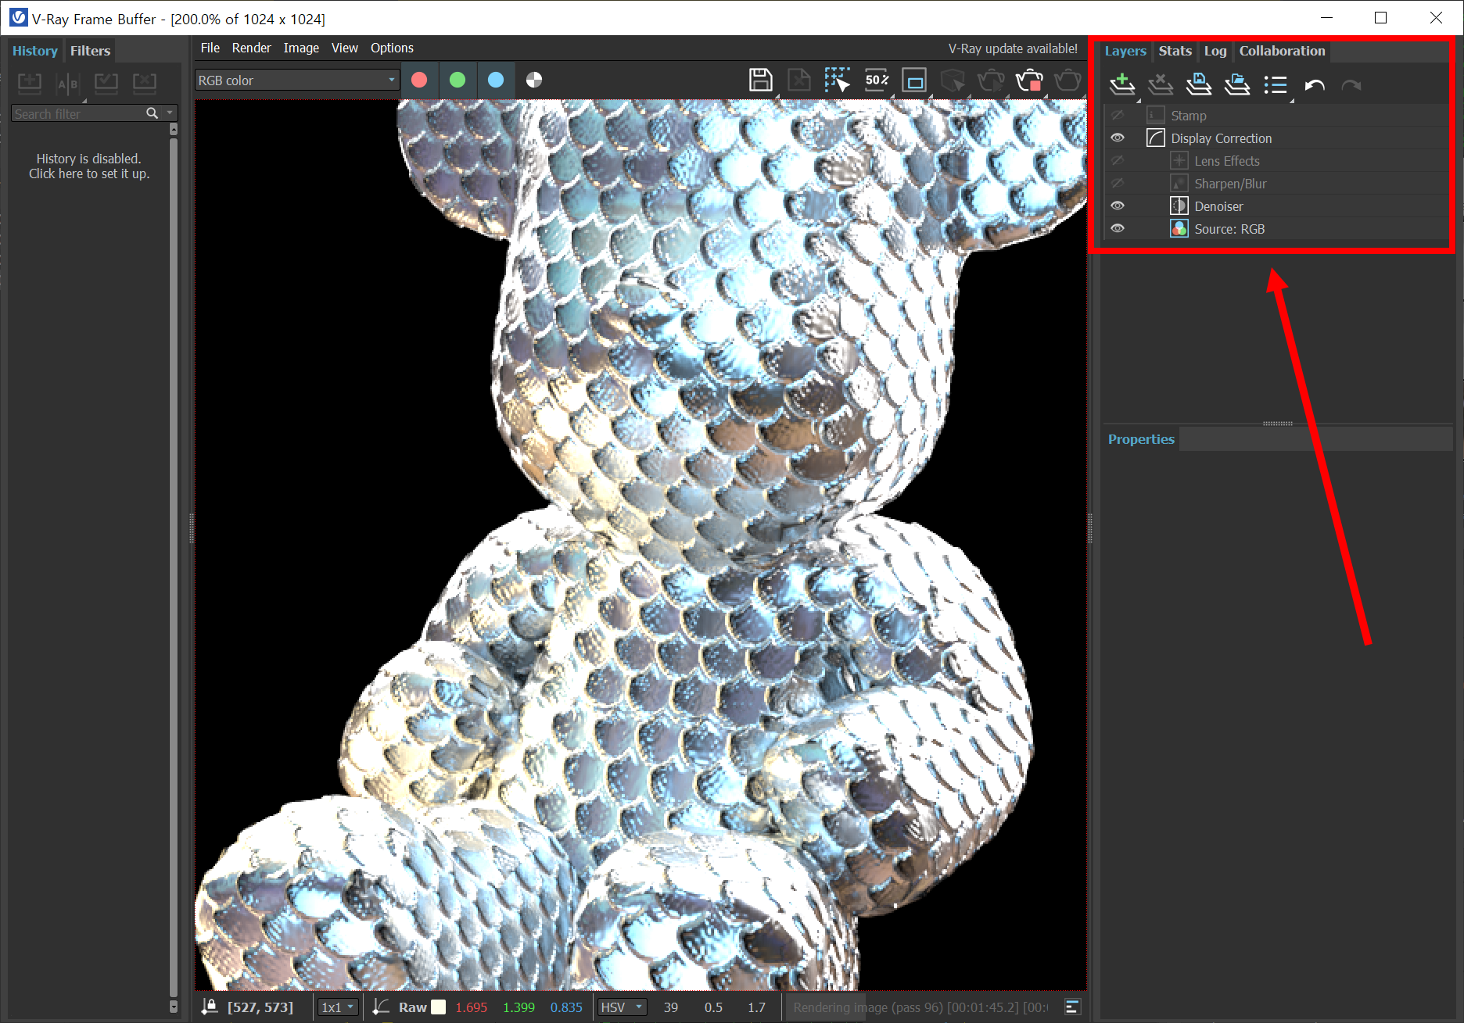
Task: Hide the Display Correction layer
Action: [x=1118, y=138]
